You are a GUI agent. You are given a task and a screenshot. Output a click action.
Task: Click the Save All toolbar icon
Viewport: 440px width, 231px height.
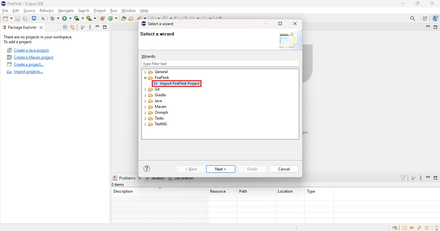pyautogui.click(x=25, y=19)
